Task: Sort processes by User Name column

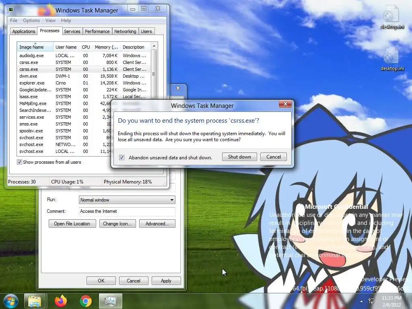Action: tap(66, 47)
